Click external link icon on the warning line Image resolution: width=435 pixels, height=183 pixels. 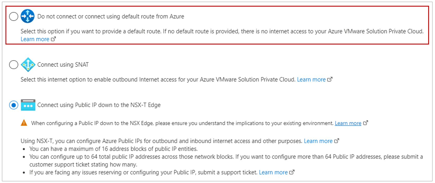tap(366, 123)
